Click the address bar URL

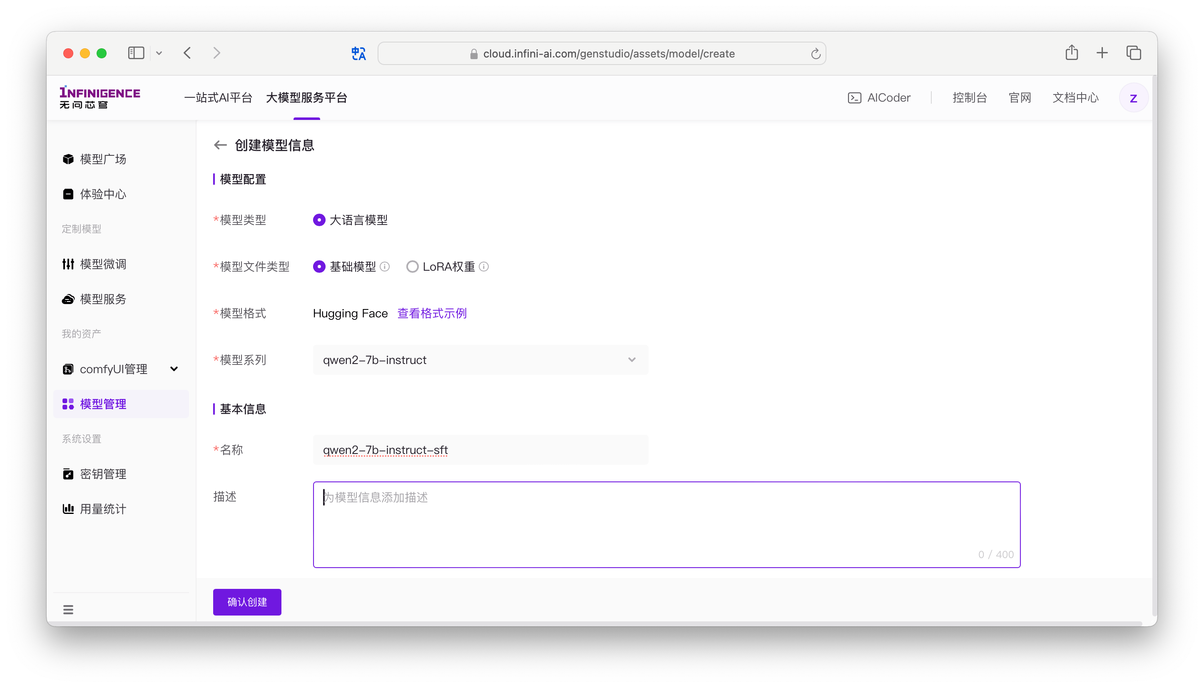coord(608,54)
